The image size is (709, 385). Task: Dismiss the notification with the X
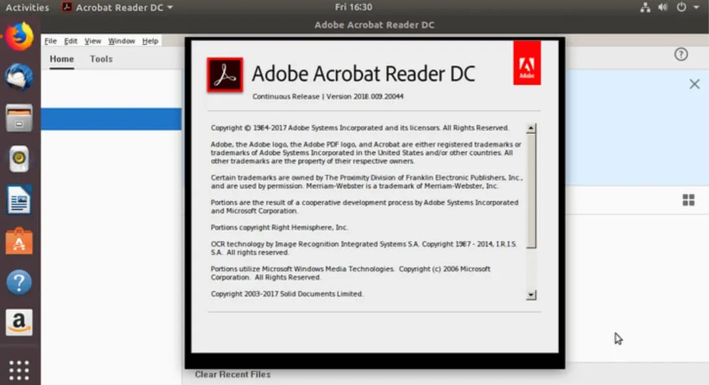693,84
